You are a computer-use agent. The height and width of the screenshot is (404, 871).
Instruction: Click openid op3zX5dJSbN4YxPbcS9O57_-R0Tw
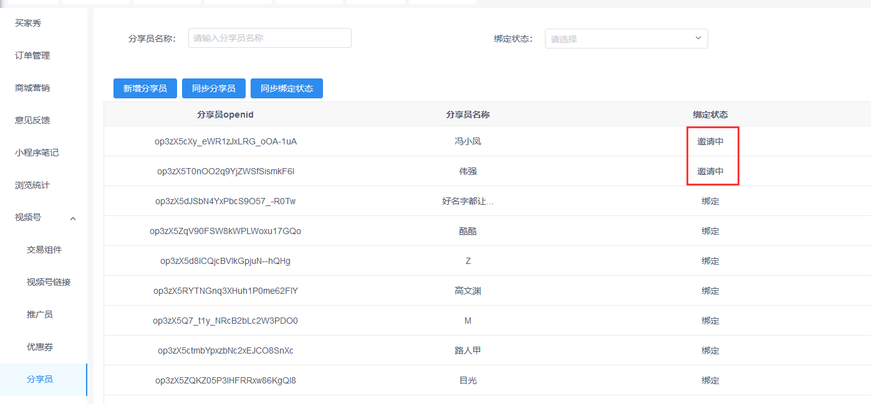coord(226,201)
